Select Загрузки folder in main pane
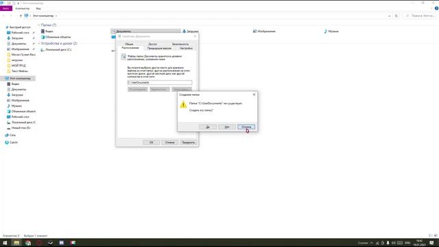This screenshot has width=439, height=247. [x=191, y=32]
